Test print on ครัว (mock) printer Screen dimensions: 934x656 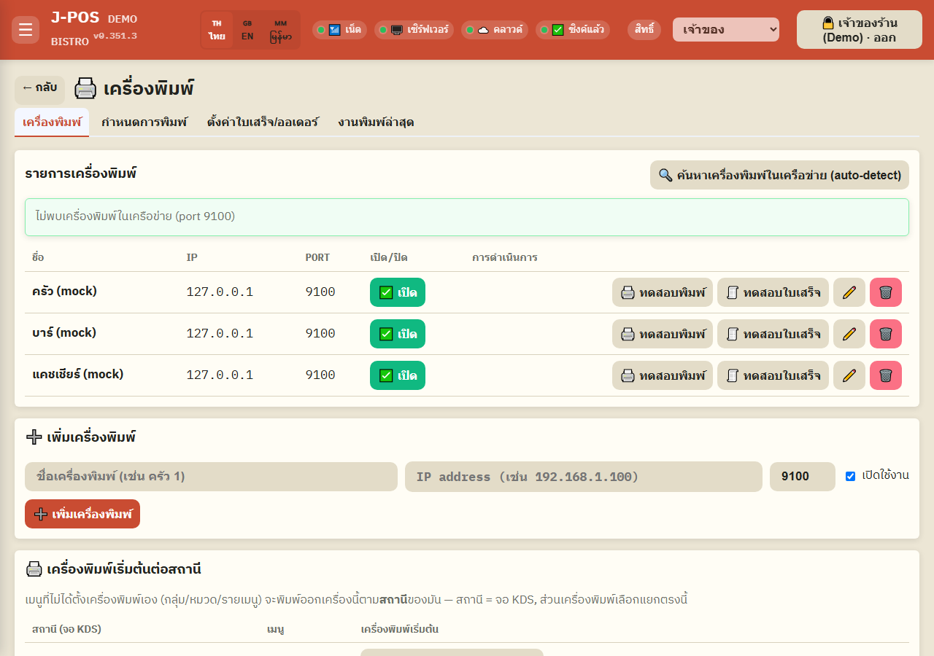663,292
